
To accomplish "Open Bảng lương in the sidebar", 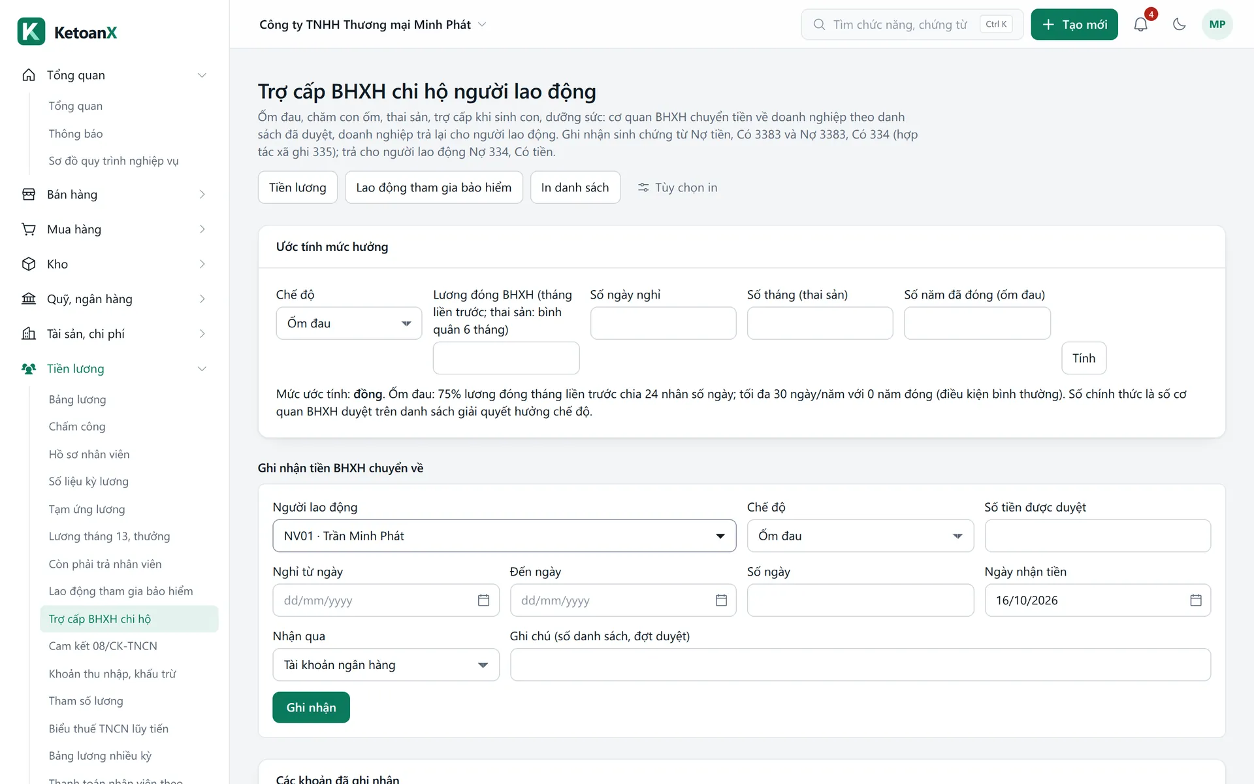I will pyautogui.click(x=77, y=399).
